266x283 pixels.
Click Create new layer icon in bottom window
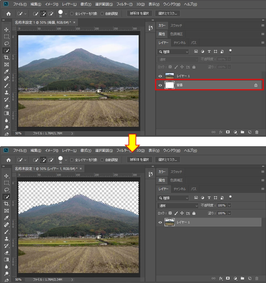click(250, 278)
